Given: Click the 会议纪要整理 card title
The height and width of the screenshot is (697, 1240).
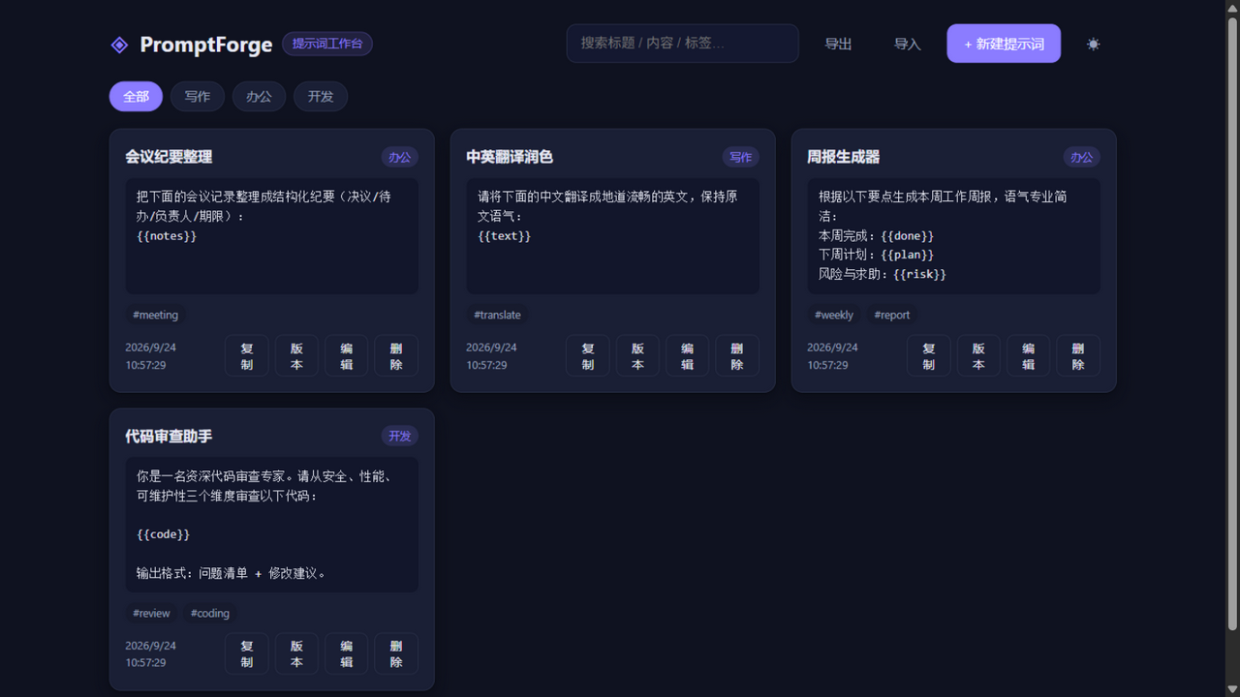Looking at the screenshot, I should tap(169, 157).
